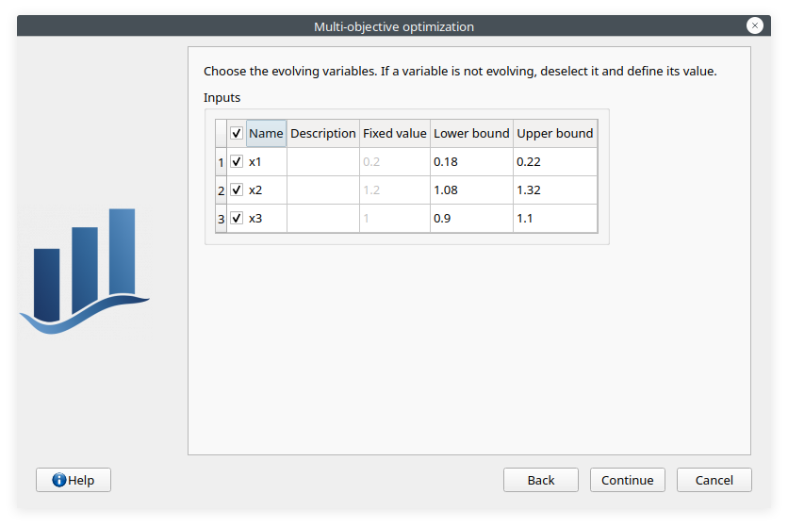Deselect the x2 variable checkbox

click(237, 190)
